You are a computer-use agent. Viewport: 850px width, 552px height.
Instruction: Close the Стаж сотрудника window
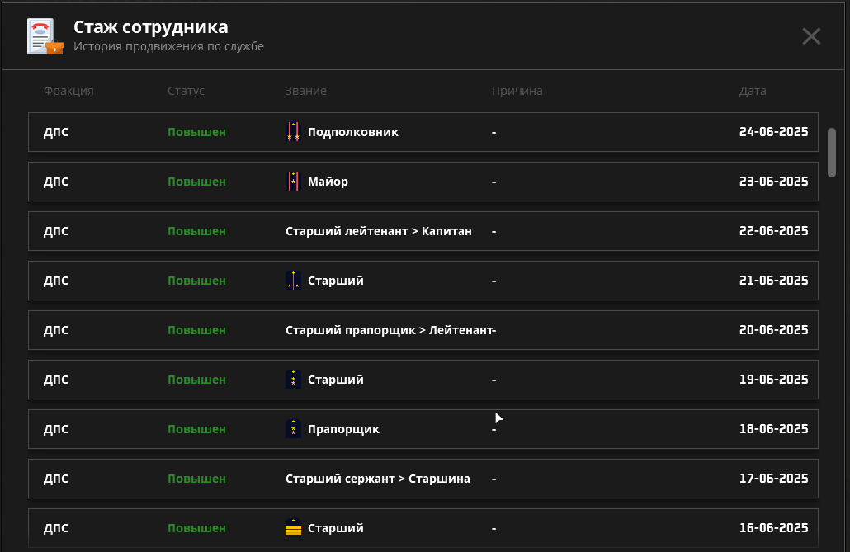(x=811, y=36)
